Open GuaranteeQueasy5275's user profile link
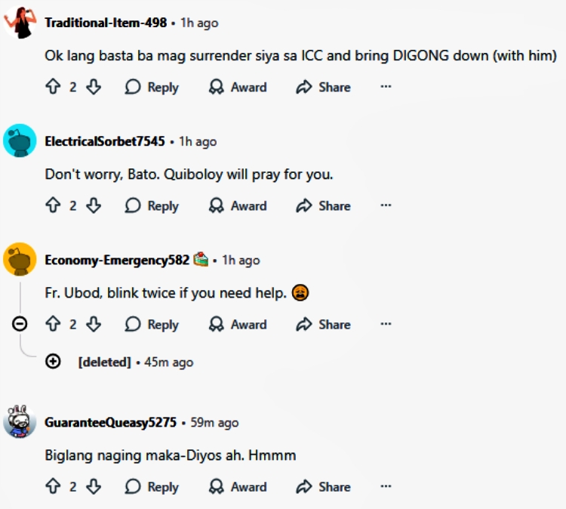Image resolution: width=566 pixels, height=509 pixels. pos(110,422)
